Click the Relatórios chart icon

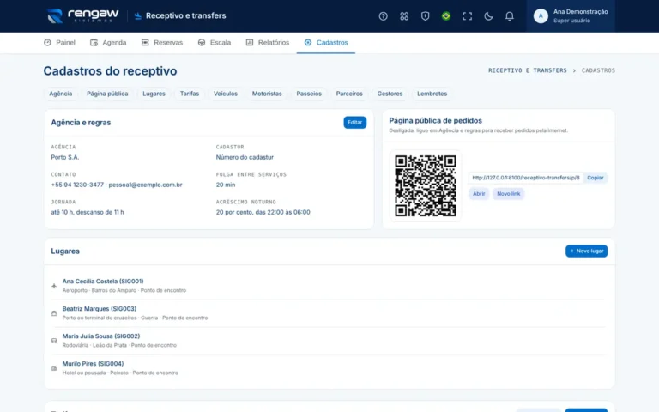click(250, 42)
